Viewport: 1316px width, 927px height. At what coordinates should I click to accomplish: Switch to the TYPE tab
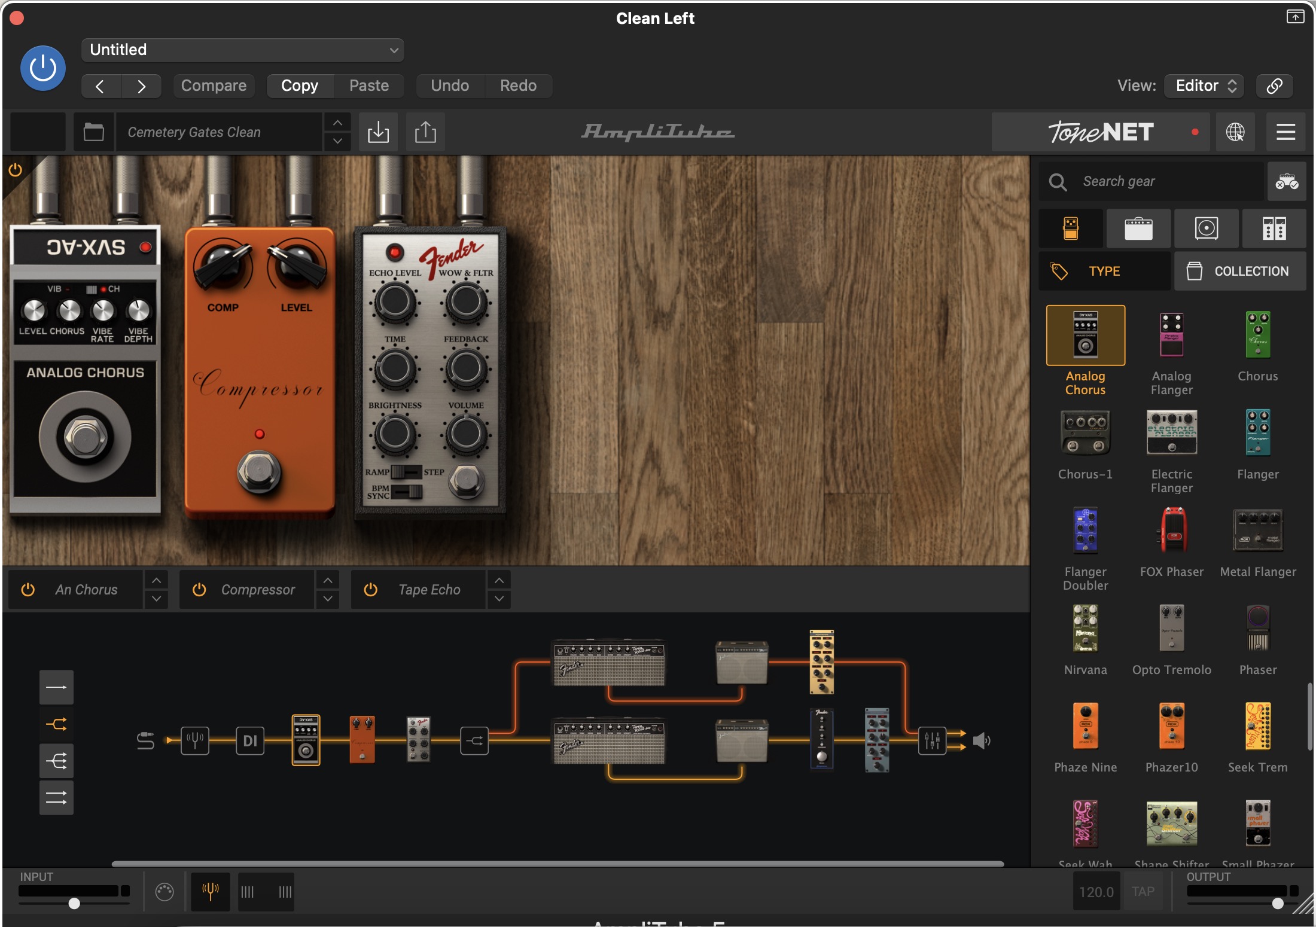[x=1105, y=272]
